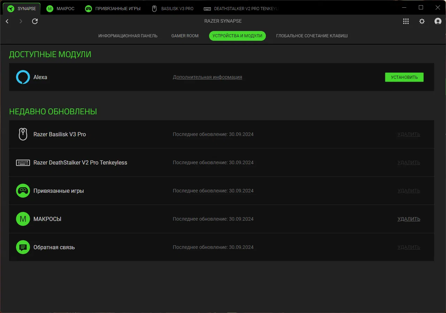Click last-update date of DeathStalker V2 Pro Tenkeyless
This screenshot has height=313, width=446.
click(x=213, y=162)
